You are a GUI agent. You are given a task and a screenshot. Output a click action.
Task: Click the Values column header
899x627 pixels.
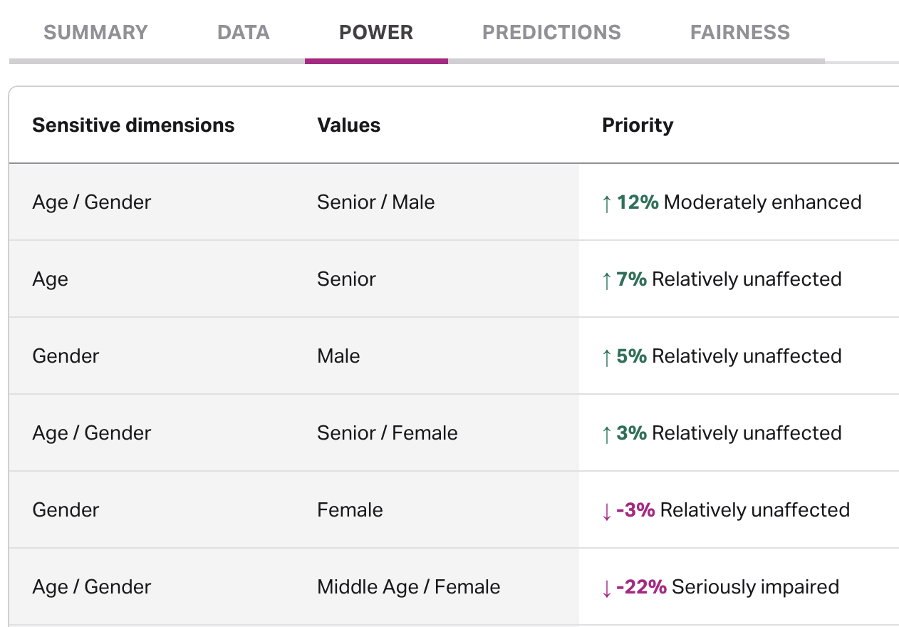tap(349, 125)
